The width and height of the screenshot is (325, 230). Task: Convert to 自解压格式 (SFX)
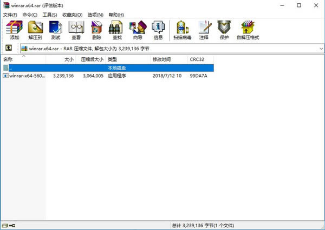coord(248,30)
